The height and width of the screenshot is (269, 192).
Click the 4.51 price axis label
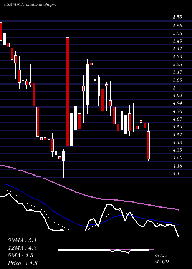click(x=177, y=134)
